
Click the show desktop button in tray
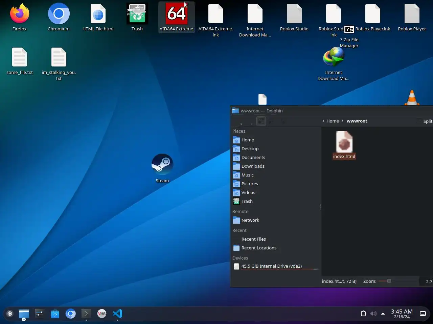423,314
